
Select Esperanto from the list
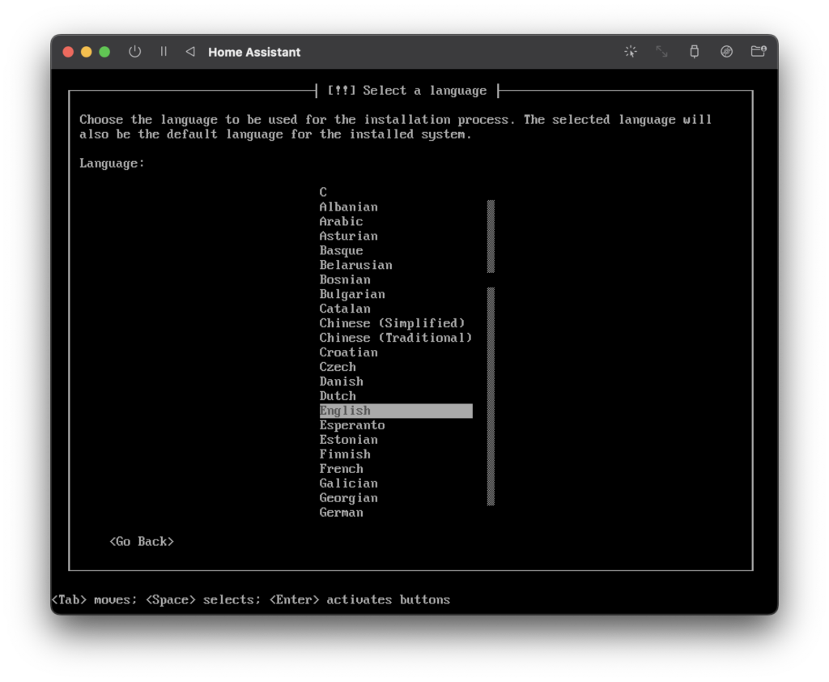click(x=352, y=425)
